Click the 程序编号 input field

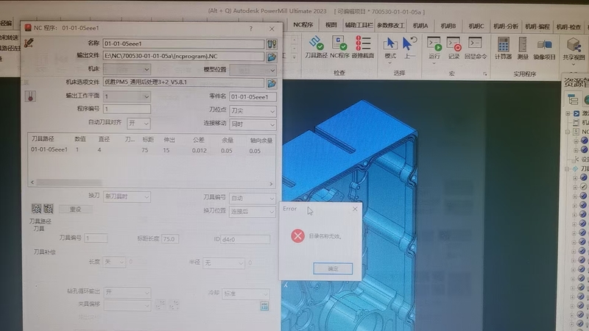(x=127, y=109)
